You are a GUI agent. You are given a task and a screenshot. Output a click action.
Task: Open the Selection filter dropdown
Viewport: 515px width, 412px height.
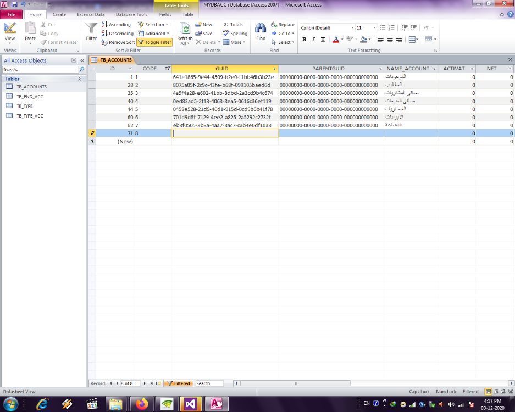[x=153, y=25]
